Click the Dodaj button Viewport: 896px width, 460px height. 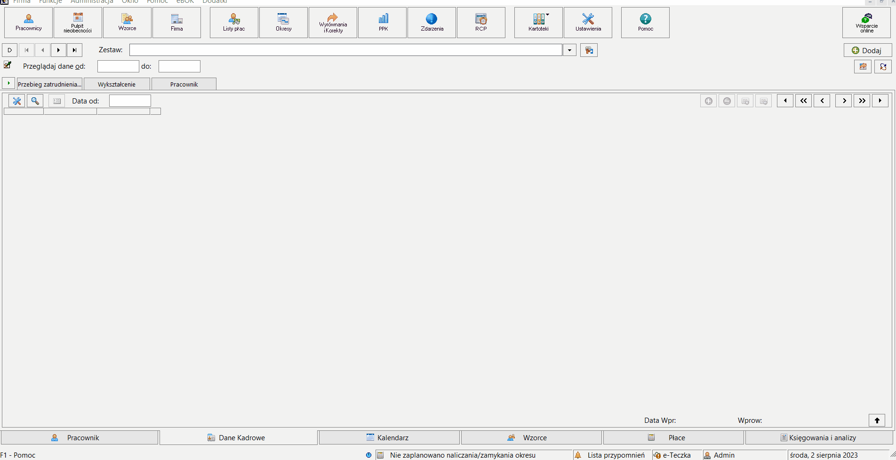pos(867,50)
